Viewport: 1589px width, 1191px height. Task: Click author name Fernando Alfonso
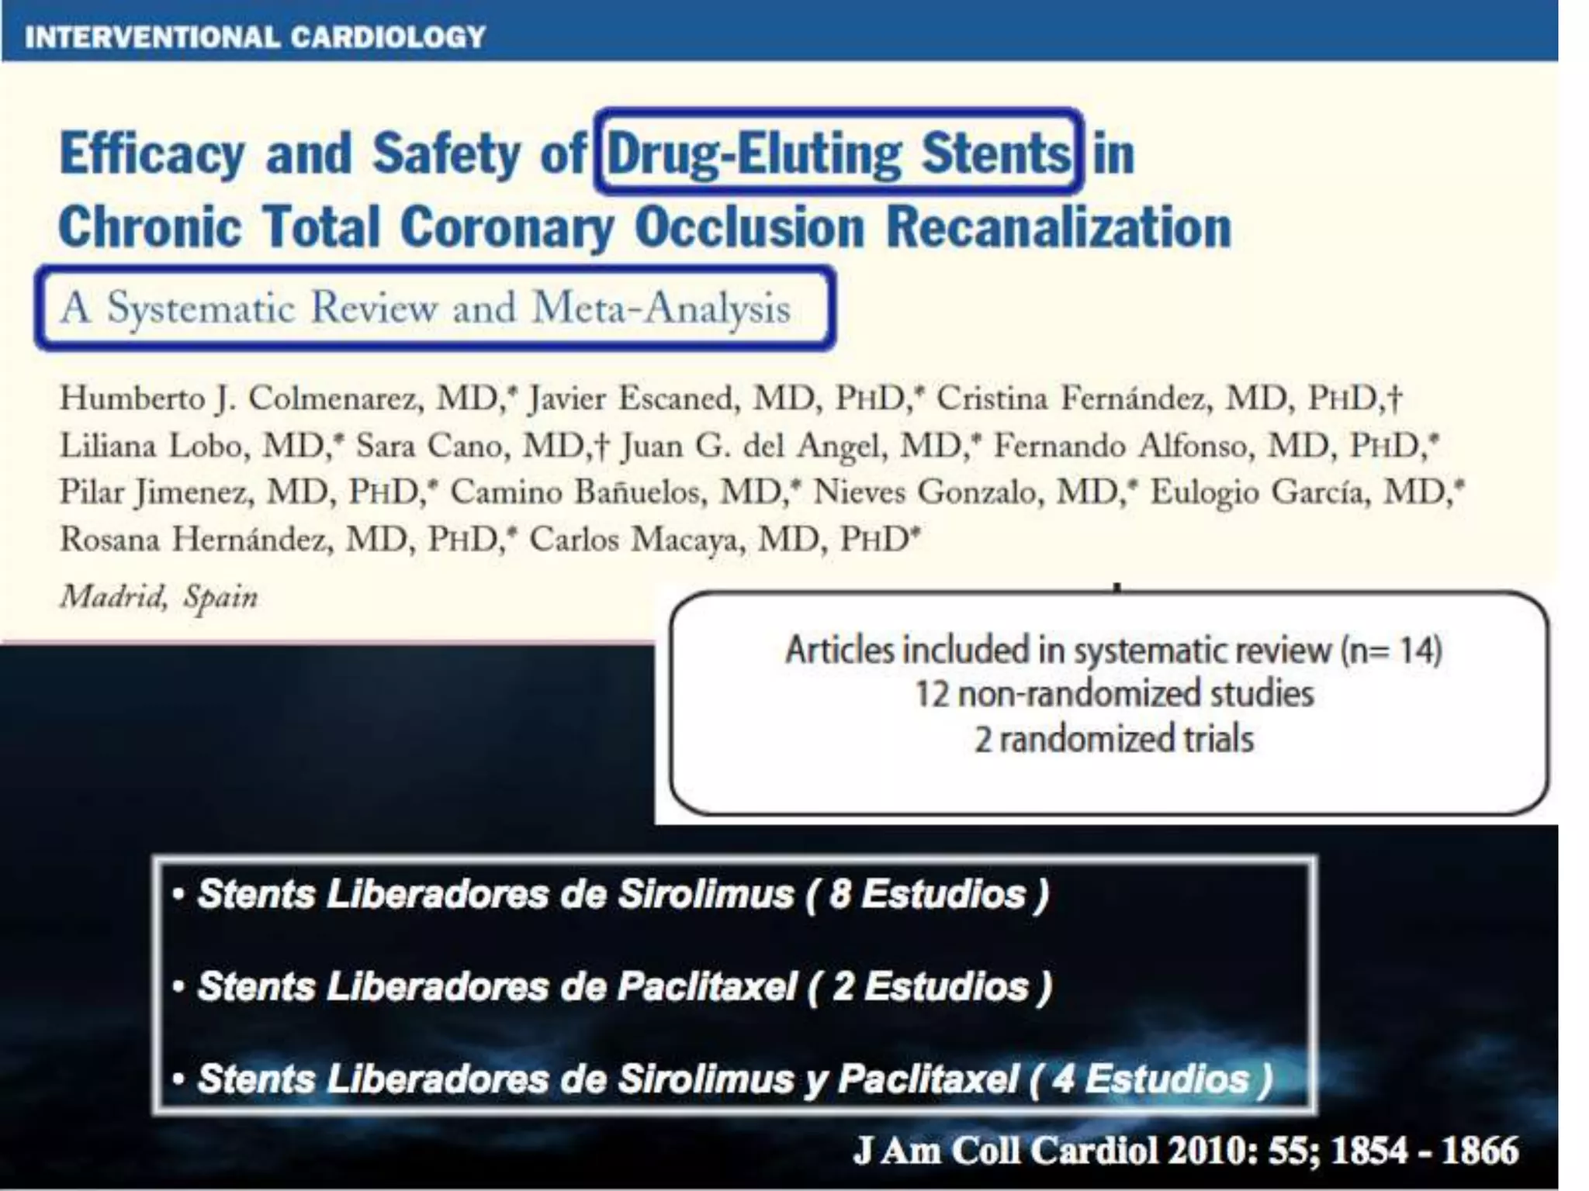pyautogui.click(x=1122, y=446)
